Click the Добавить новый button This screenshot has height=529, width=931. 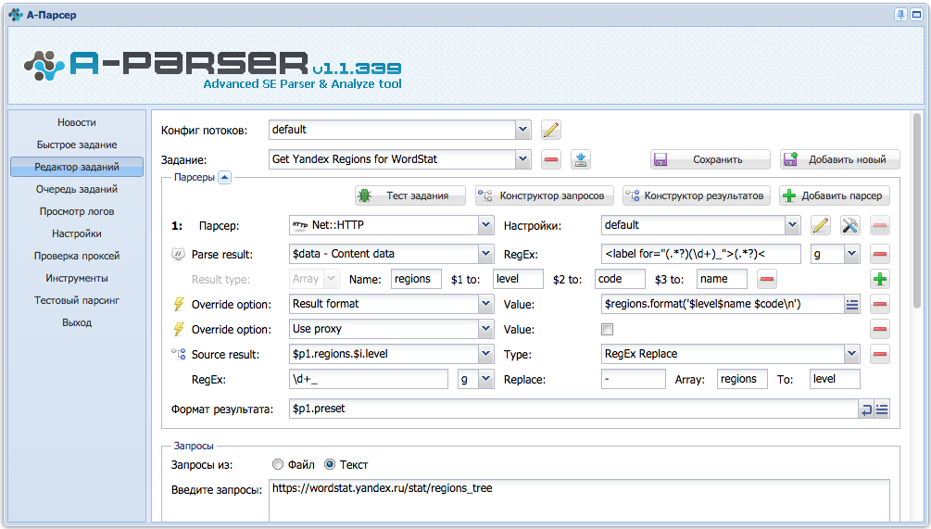click(839, 159)
